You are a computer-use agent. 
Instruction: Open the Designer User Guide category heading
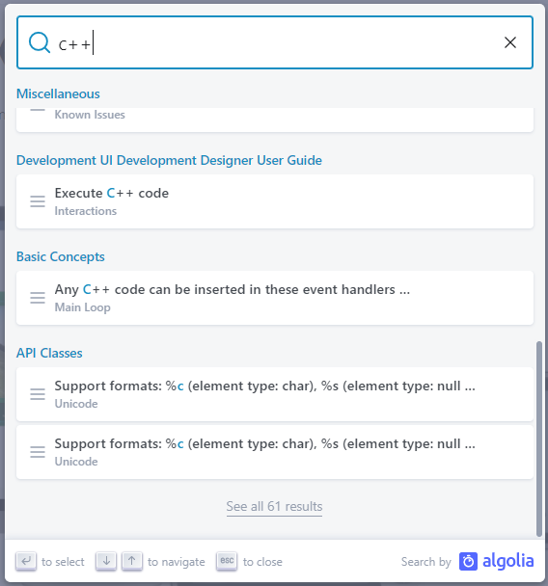tap(169, 160)
